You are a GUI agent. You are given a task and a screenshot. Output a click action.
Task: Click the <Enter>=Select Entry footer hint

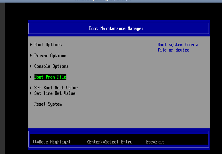[110, 142]
